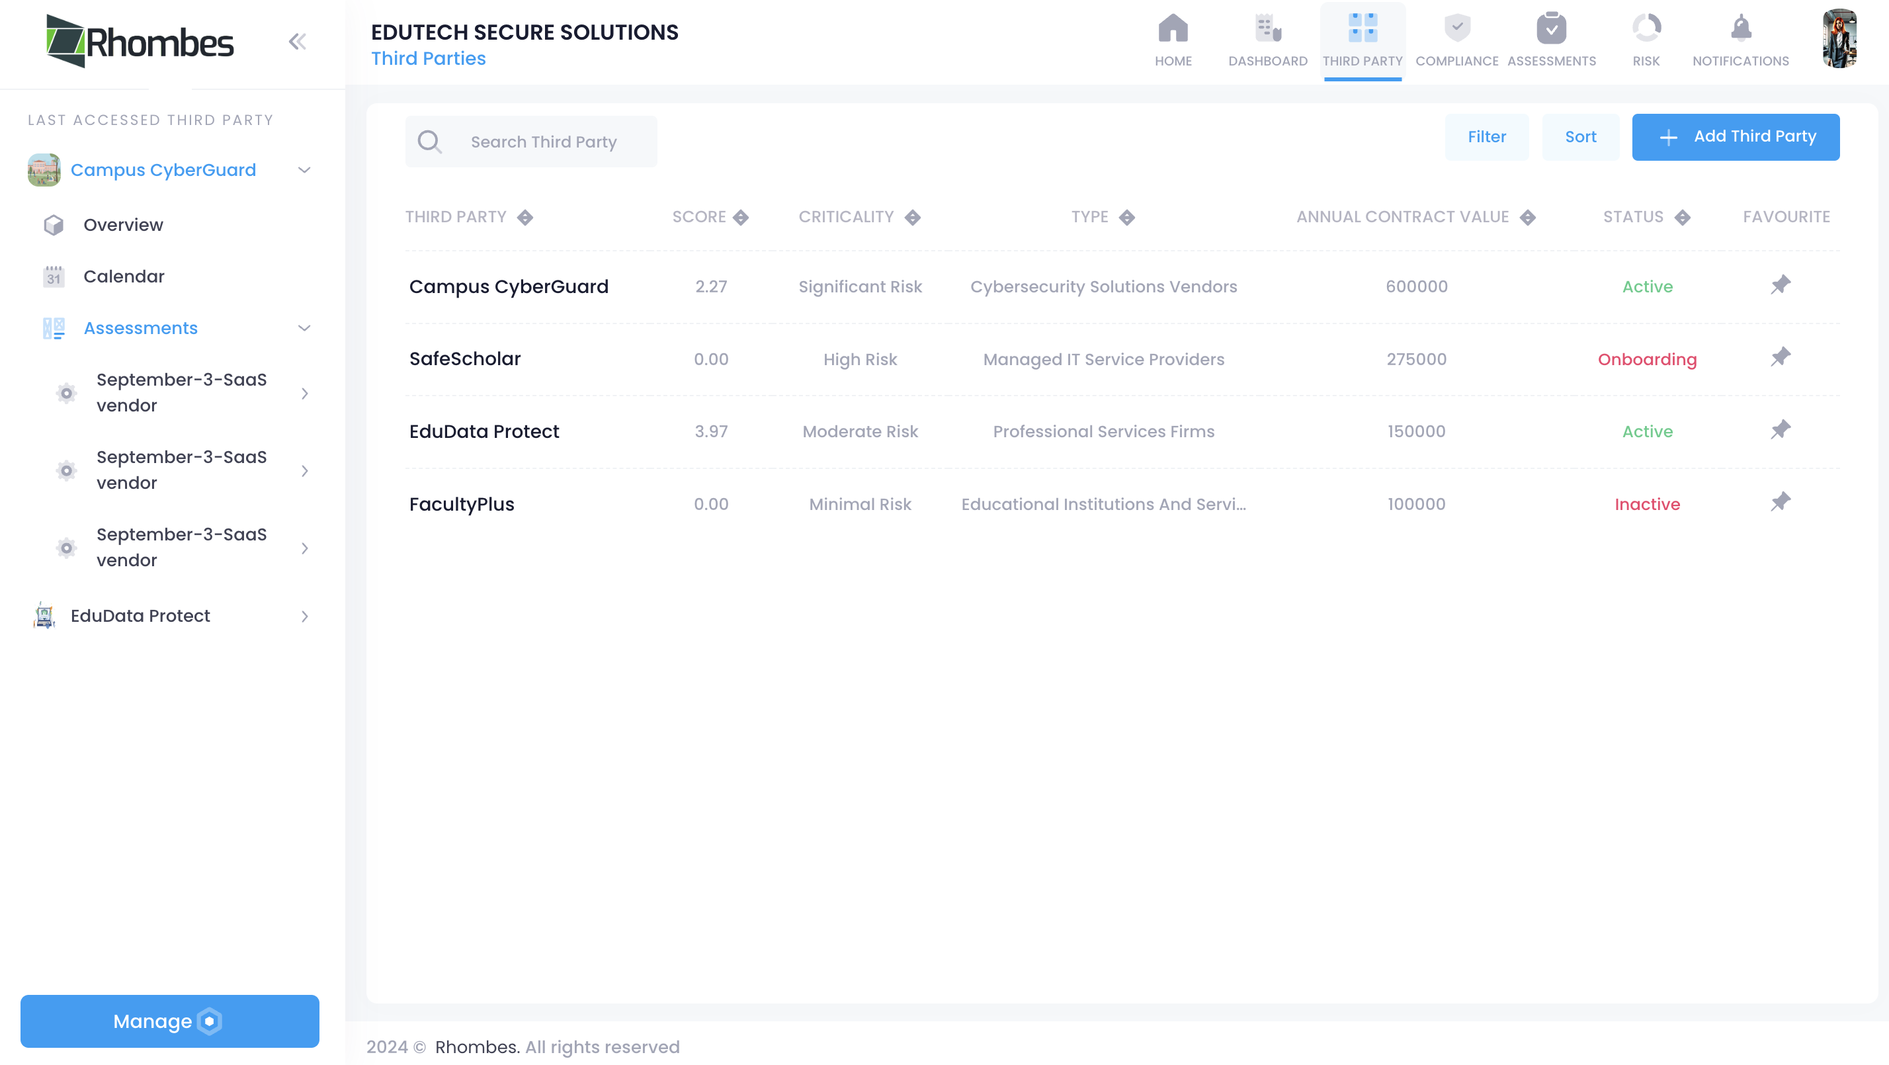Screen dimensions: 1889x1065
Task: Click the Assessments sidebar icon
Action: click(x=54, y=329)
